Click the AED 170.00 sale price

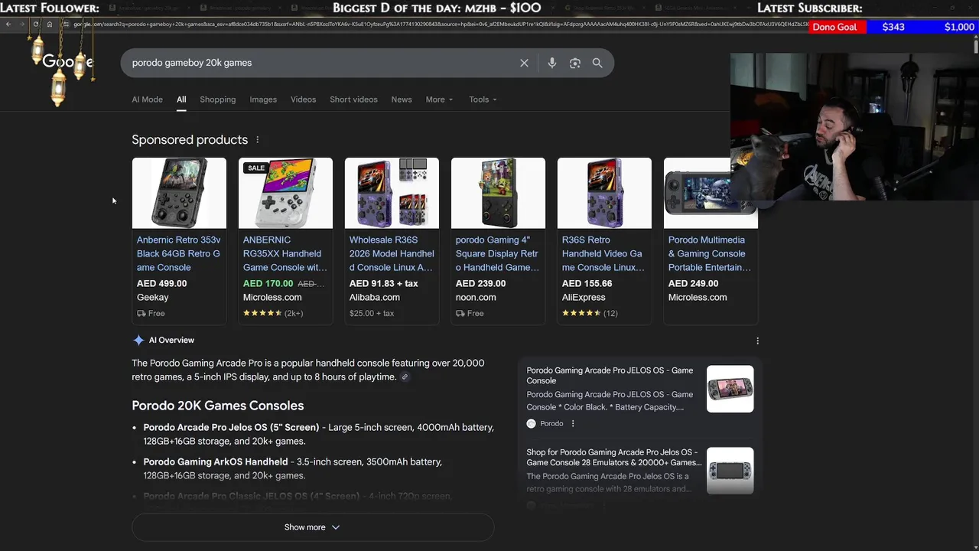pyautogui.click(x=268, y=283)
